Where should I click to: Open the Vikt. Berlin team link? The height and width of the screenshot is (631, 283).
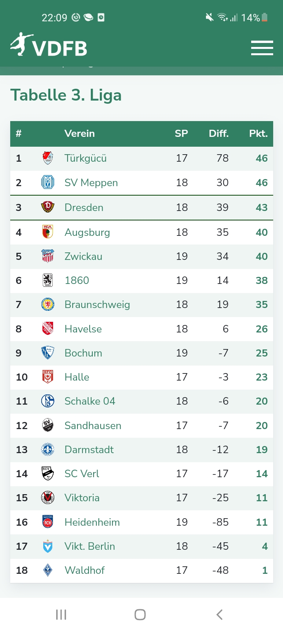tap(90, 546)
